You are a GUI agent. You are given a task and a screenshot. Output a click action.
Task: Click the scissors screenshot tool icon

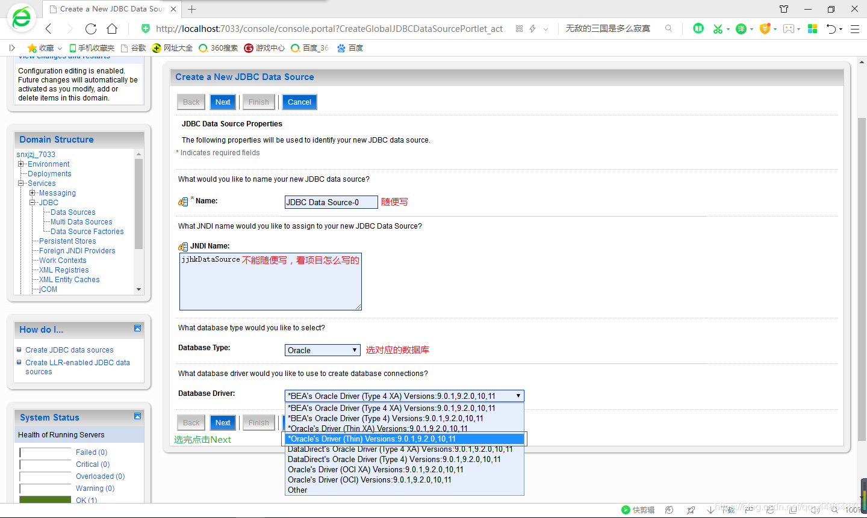(717, 28)
